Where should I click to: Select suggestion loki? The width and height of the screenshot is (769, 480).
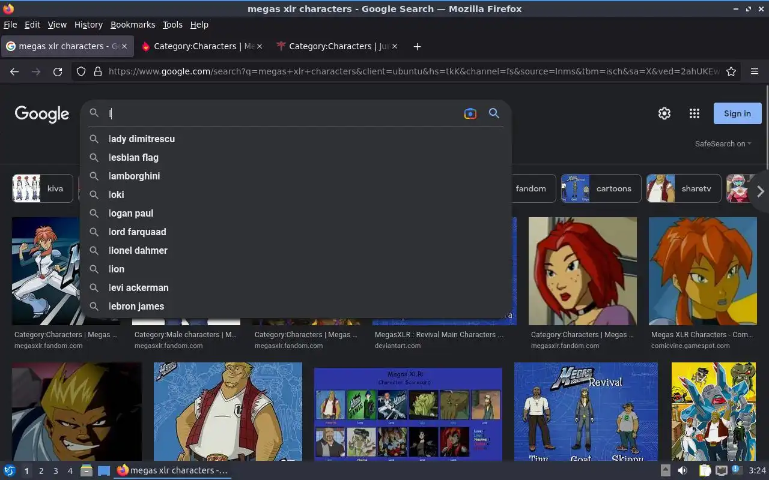(x=296, y=194)
